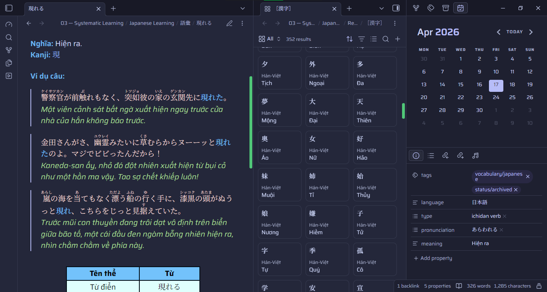Open the 夢 Mộng kanji card
This screenshot has width=547, height=292.
(280, 110)
